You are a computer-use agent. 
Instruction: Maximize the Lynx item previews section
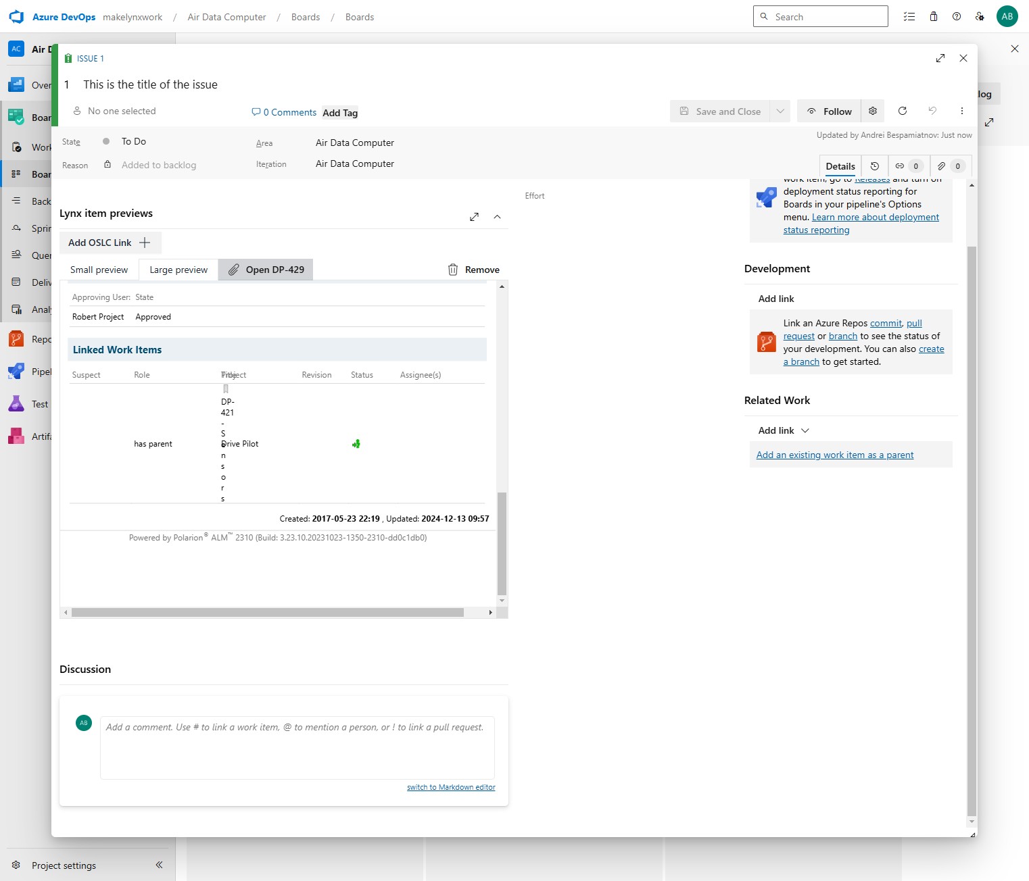[475, 217]
